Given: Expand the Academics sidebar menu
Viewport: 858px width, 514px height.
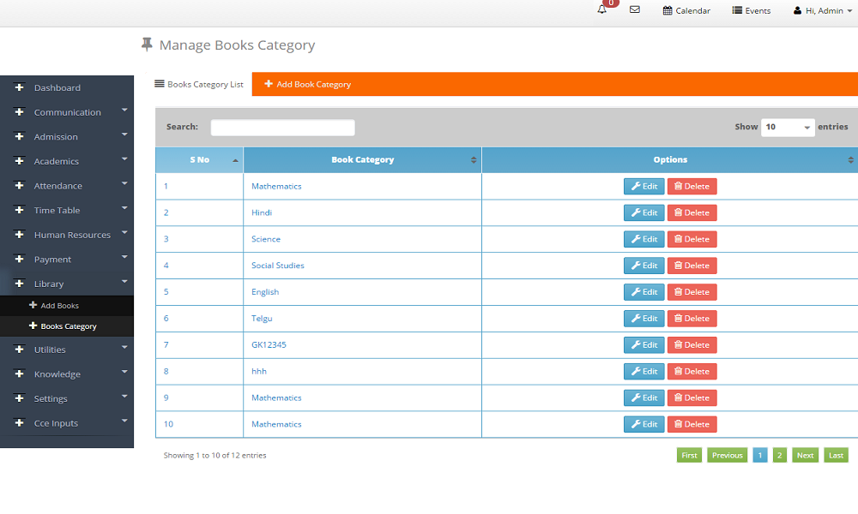Looking at the screenshot, I should coord(57,161).
